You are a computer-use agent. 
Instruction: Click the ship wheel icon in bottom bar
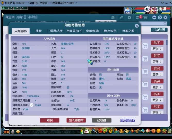click(x=164, y=131)
